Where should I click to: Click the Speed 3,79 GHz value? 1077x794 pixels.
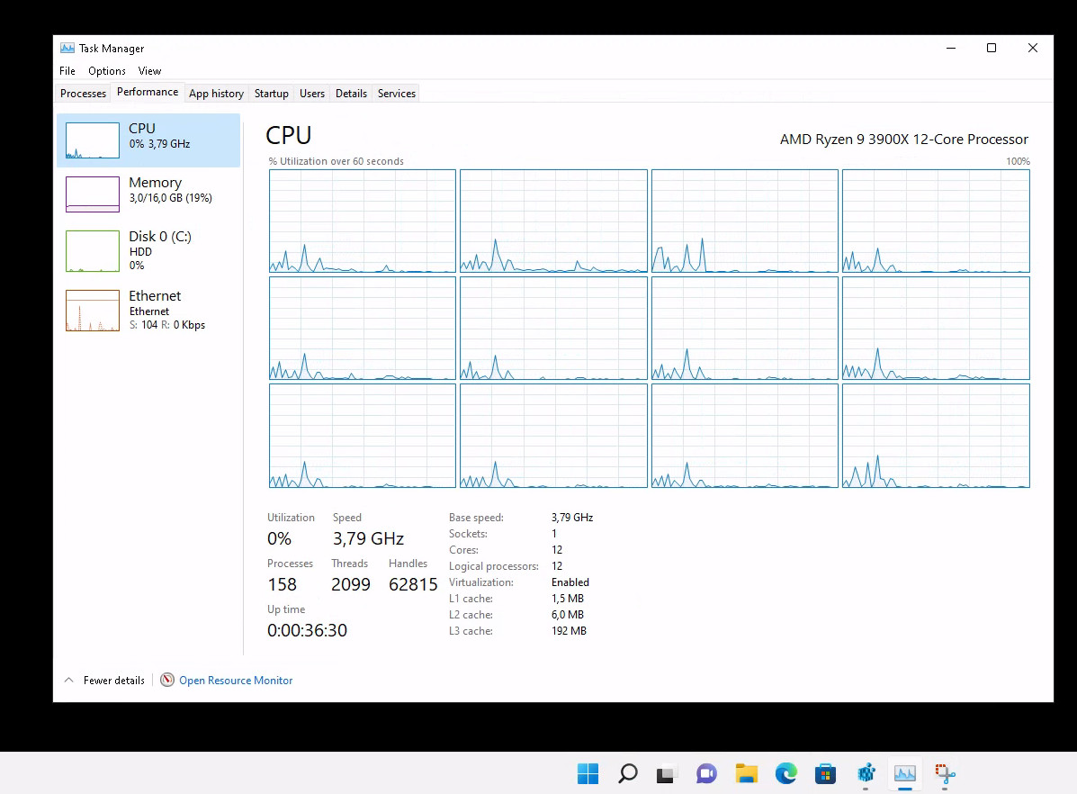(368, 538)
